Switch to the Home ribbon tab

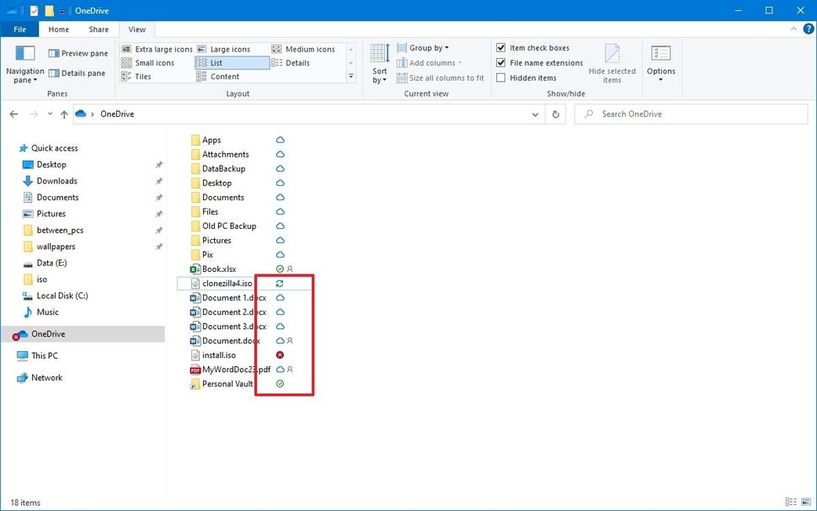pyautogui.click(x=58, y=29)
